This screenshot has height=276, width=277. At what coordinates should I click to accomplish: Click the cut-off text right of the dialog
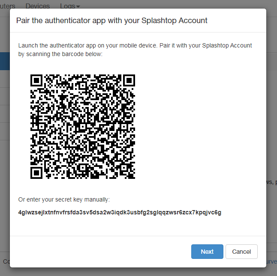coord(271,182)
